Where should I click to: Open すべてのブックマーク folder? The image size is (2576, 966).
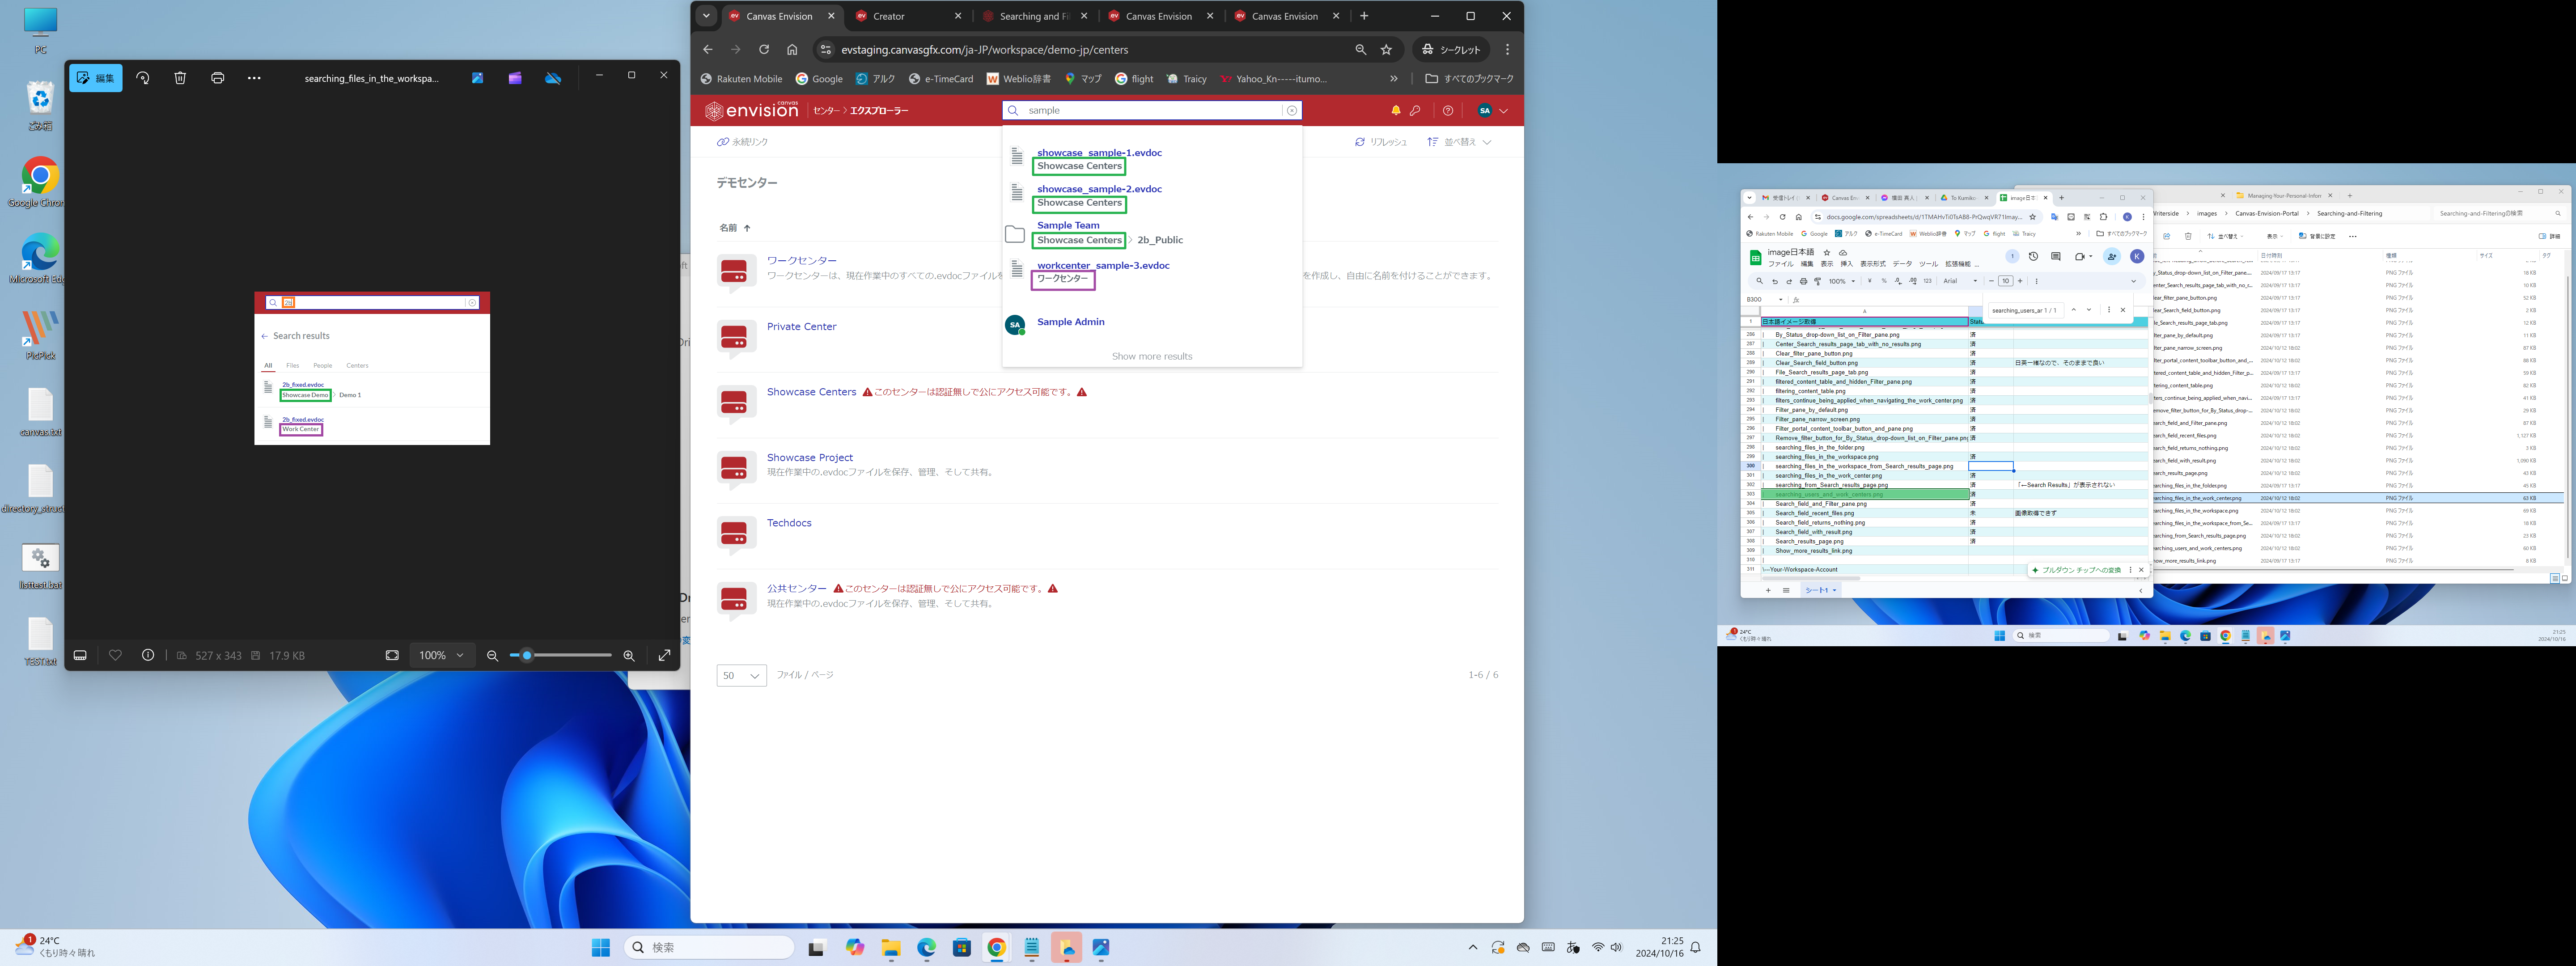coord(1469,79)
